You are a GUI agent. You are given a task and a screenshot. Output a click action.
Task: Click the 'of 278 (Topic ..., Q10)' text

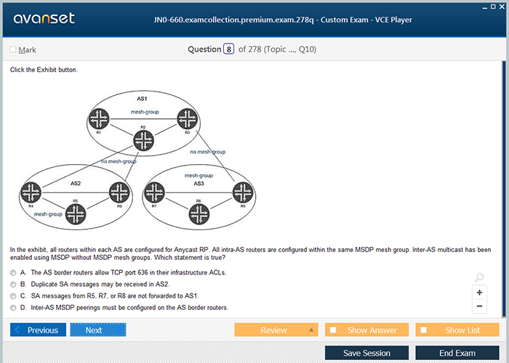tap(277, 49)
